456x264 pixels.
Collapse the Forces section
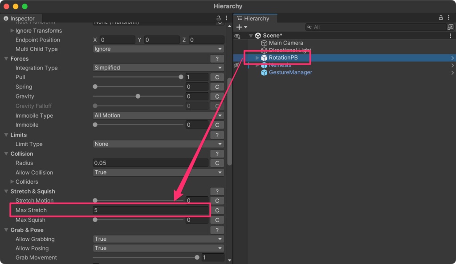[6, 58]
